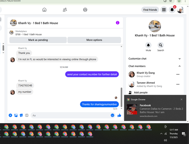Send a thumbs up like
189x144 pixels.
pos(119,115)
